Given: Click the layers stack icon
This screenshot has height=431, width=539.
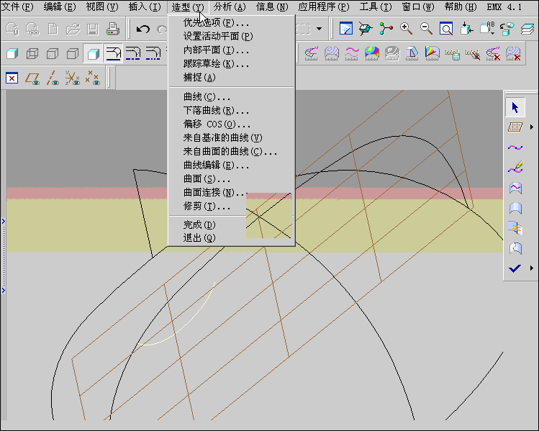Looking at the screenshot, I should tap(527, 29).
